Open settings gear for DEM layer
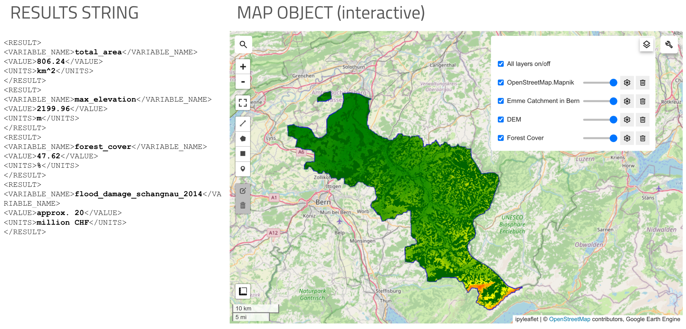686x329 pixels. 627,120
